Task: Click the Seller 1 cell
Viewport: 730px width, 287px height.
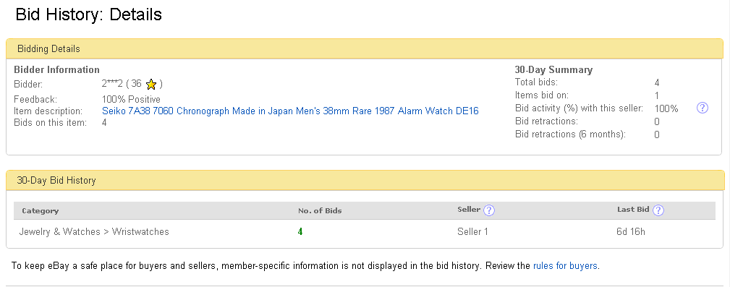Action: 472,231
